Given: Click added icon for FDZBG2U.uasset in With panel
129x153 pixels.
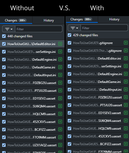Looking at the screenshot, I should [126, 97].
